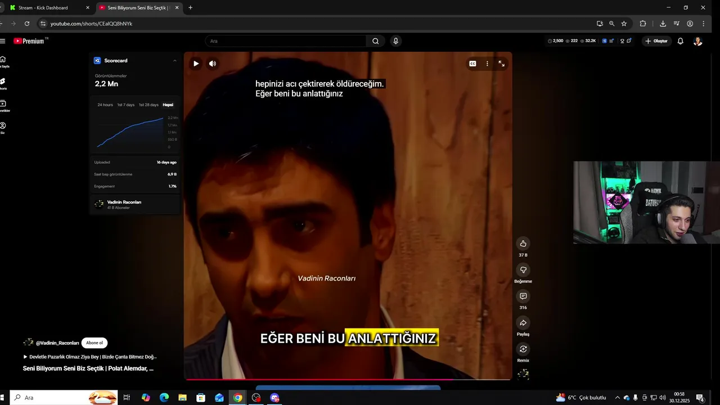The height and width of the screenshot is (405, 720).
Task: Click the Windows search box Ara
Action: [x=64, y=398]
